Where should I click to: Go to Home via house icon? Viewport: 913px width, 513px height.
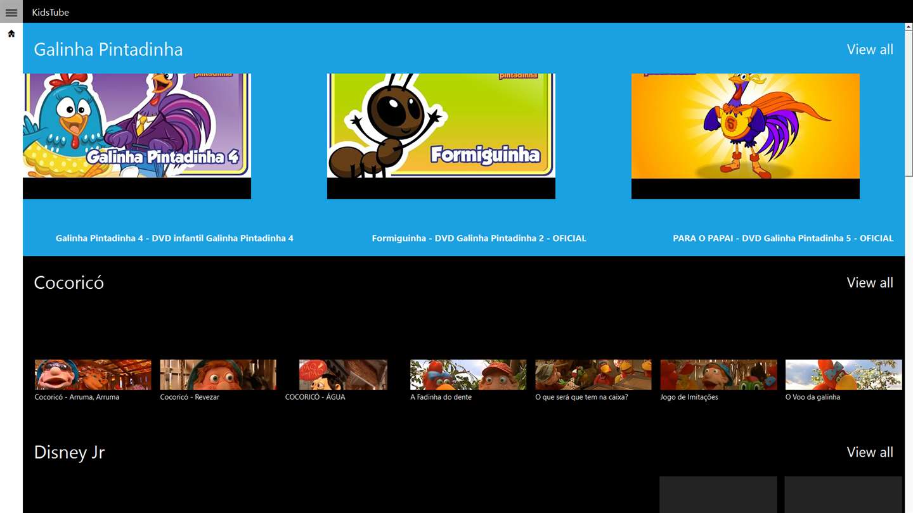tap(11, 34)
